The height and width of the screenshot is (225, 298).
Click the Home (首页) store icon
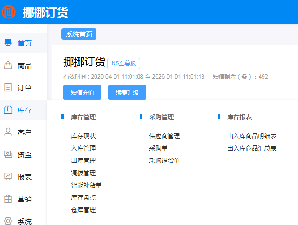pos(8,43)
